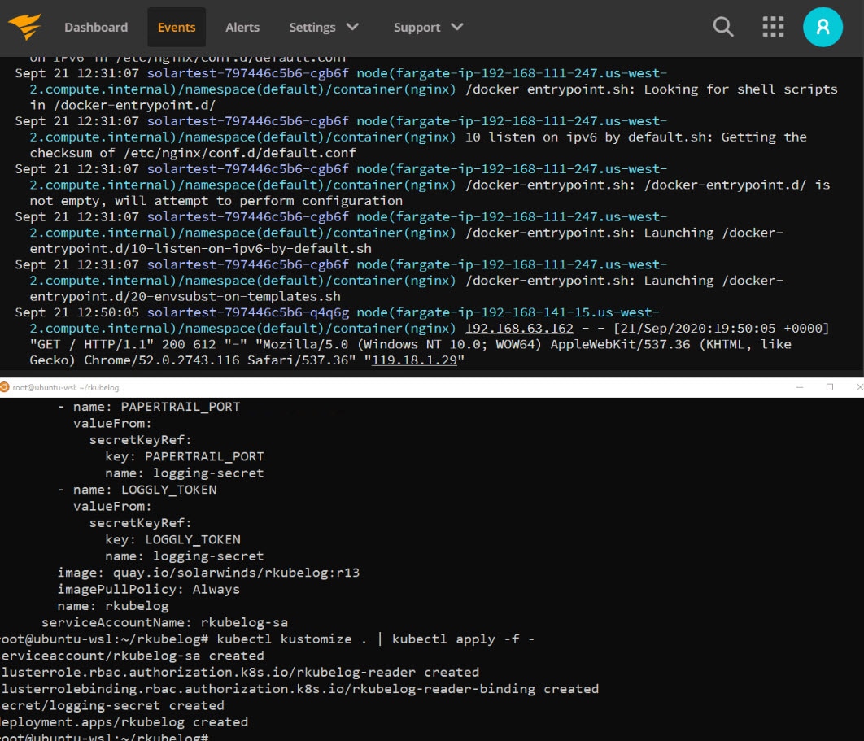The width and height of the screenshot is (864, 741).
Task: Open the Alerts tab
Action: point(242,27)
